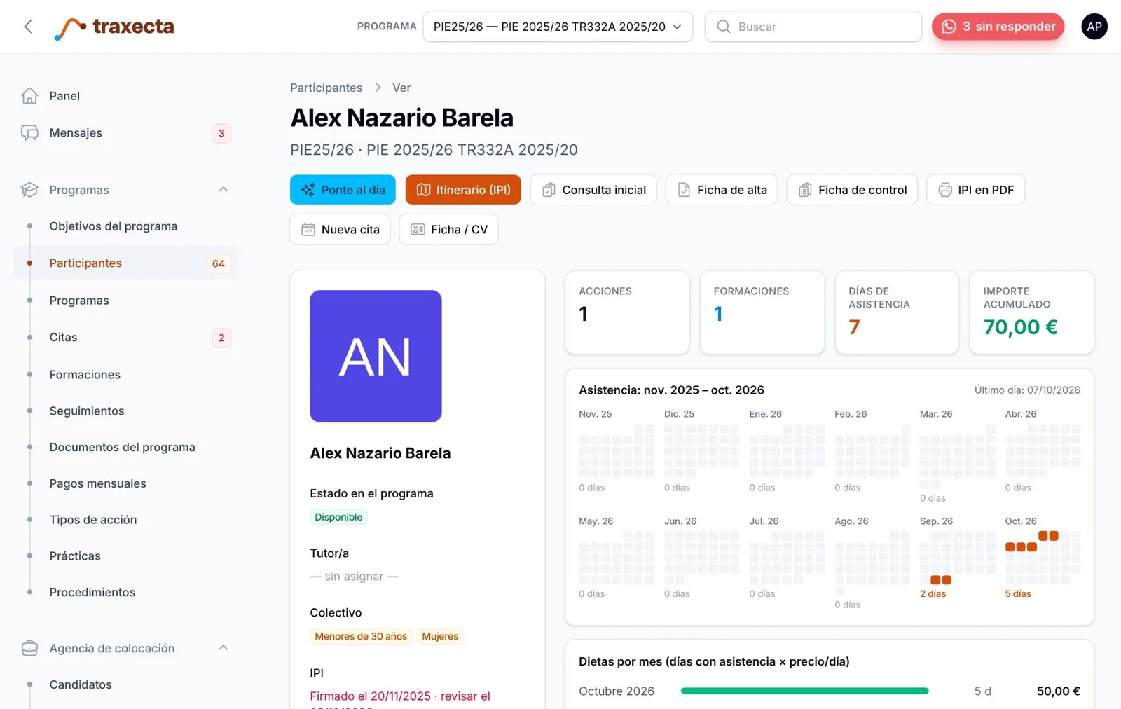The height and width of the screenshot is (709, 1121).
Task: Open Consulta inicial document button
Action: [x=593, y=190]
